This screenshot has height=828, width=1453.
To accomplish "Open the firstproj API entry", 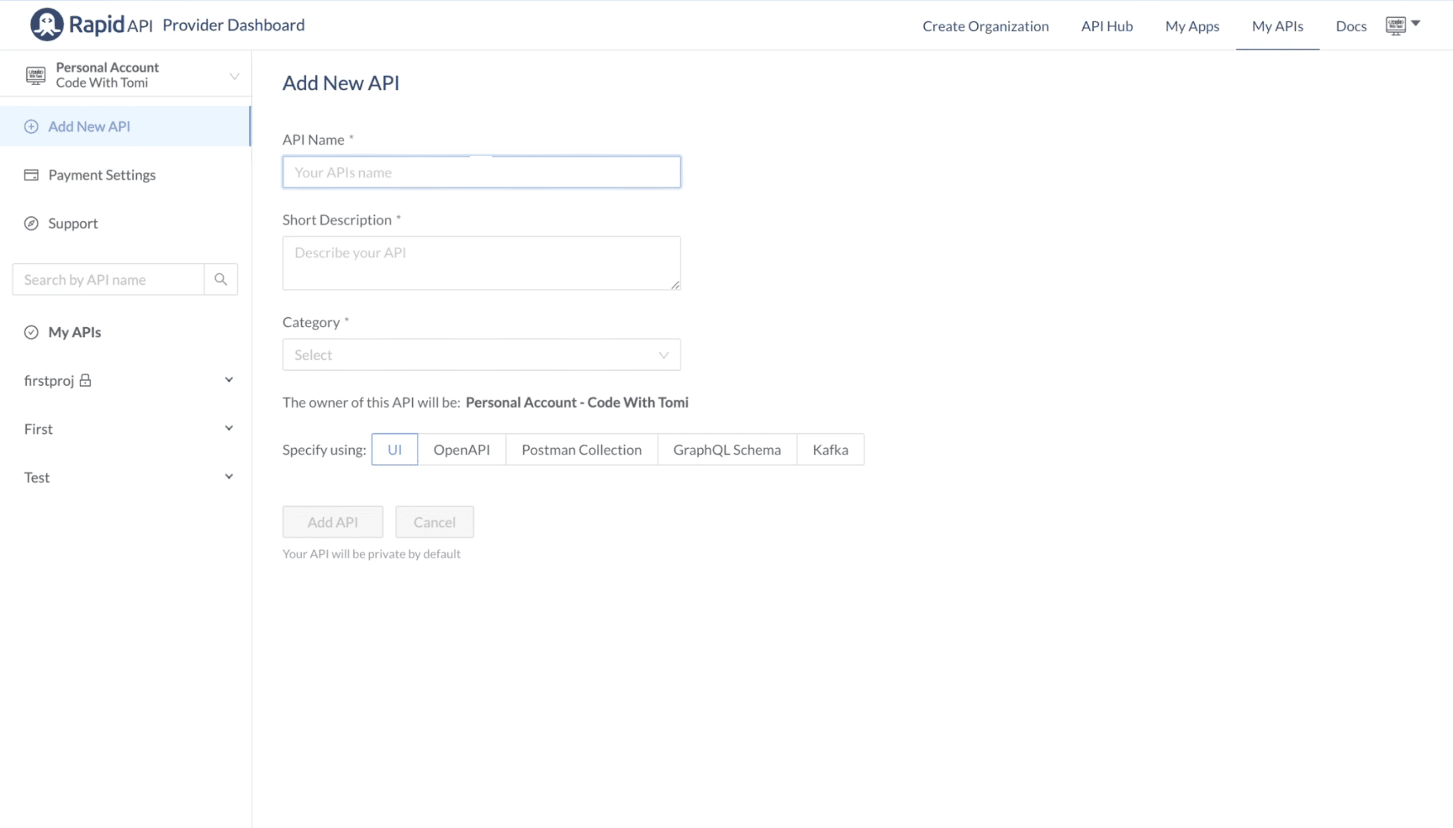I will (49, 380).
